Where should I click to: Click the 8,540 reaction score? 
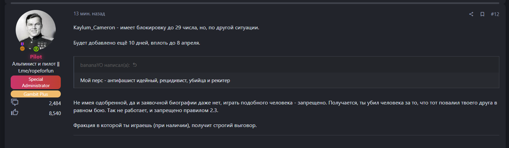tap(55, 113)
